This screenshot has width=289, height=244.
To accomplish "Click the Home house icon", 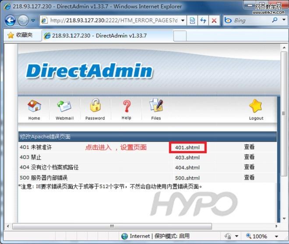I will 34,106.
